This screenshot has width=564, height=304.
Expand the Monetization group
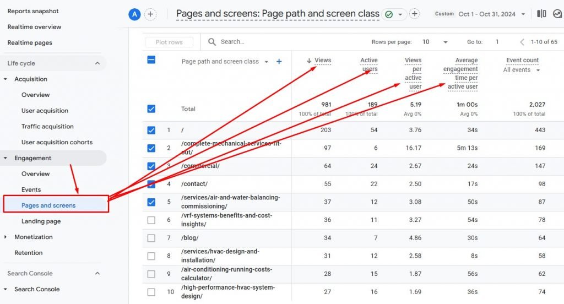6,237
